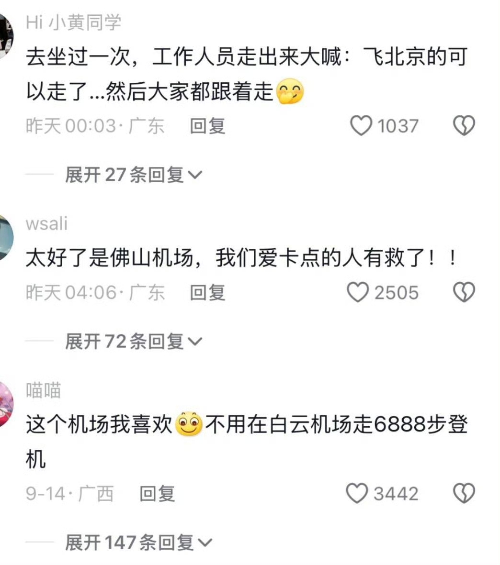Dislike 喵喵's comment with broken heart

[464, 493]
